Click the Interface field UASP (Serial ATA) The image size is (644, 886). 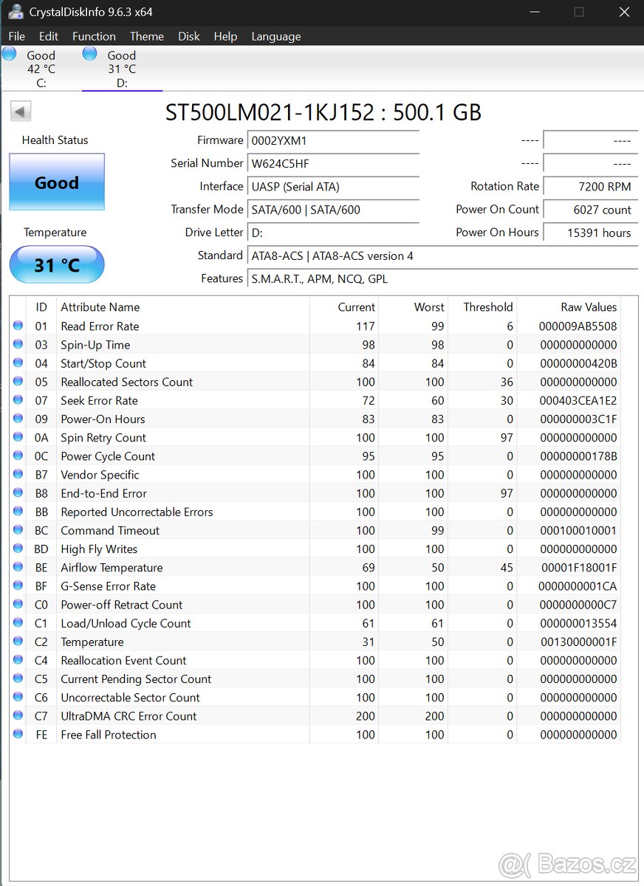(x=333, y=187)
